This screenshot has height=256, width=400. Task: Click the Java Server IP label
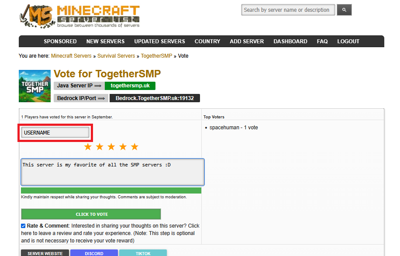[79, 86]
